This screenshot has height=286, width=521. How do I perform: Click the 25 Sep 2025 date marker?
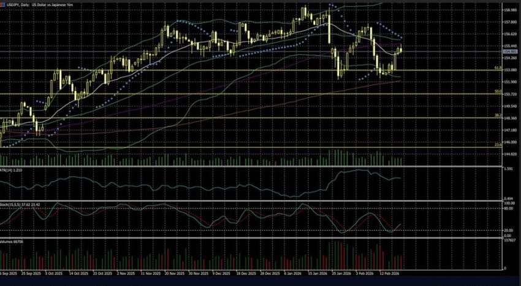(x=30, y=275)
